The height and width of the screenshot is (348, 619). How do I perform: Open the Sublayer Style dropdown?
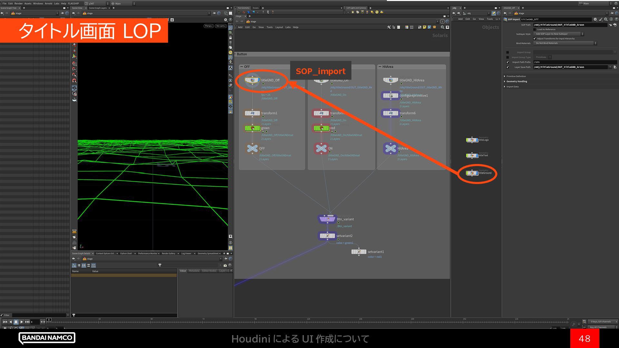pyautogui.click(x=559, y=34)
